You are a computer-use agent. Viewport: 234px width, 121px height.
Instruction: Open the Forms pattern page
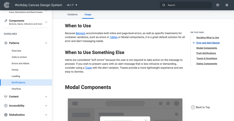tap(15, 70)
